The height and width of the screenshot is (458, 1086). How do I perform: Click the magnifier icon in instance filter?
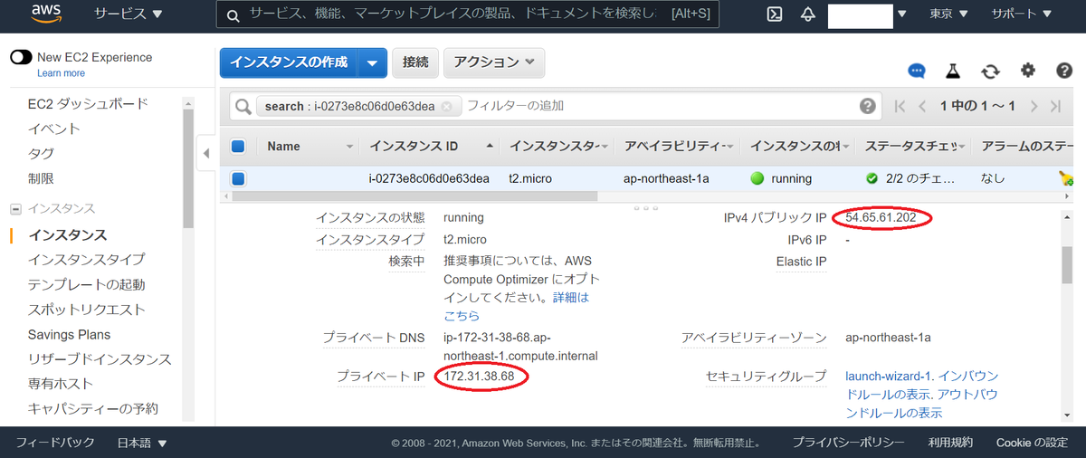tap(243, 107)
